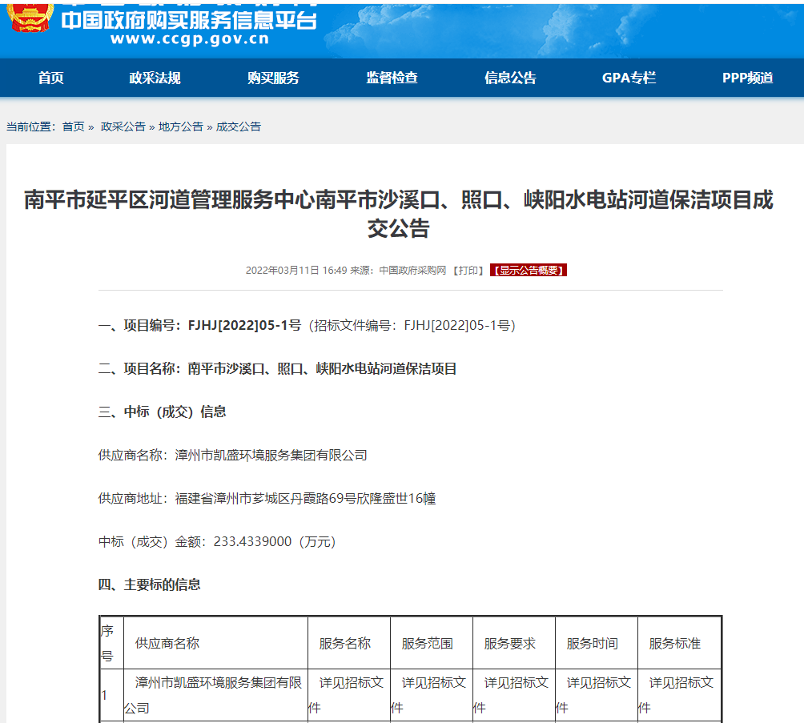Click the 服务范围 table header cell
Viewport: 804px width, 723px height.
click(432, 643)
